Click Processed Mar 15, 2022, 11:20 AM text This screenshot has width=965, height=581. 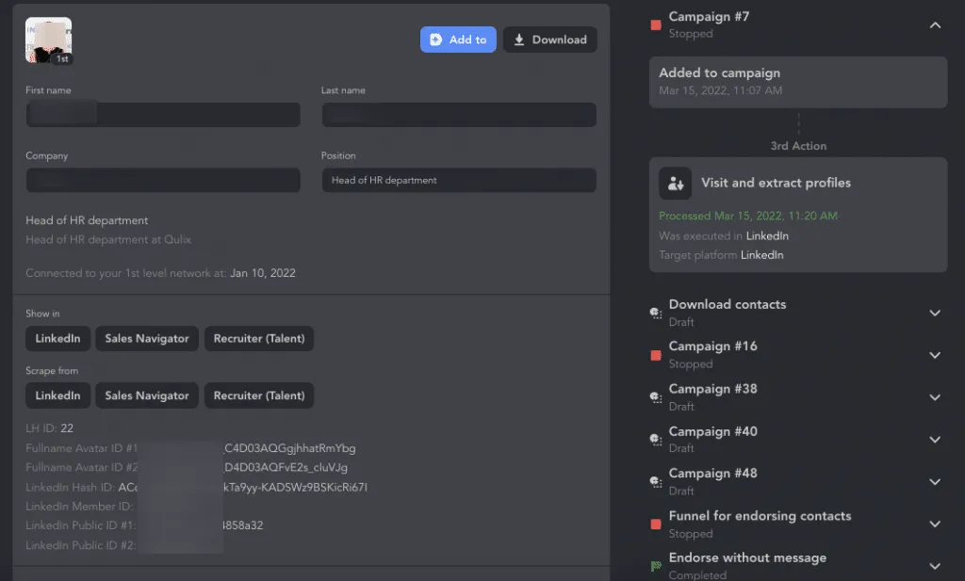pos(748,216)
